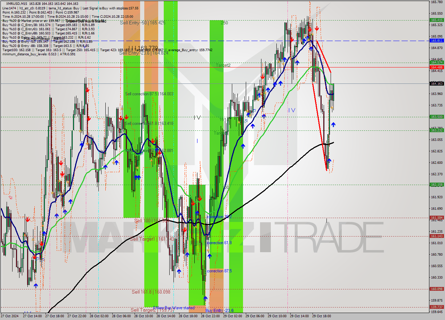Click the 'Target2' label on the chart
This screenshot has width=445, height=320.
(x=223, y=65)
